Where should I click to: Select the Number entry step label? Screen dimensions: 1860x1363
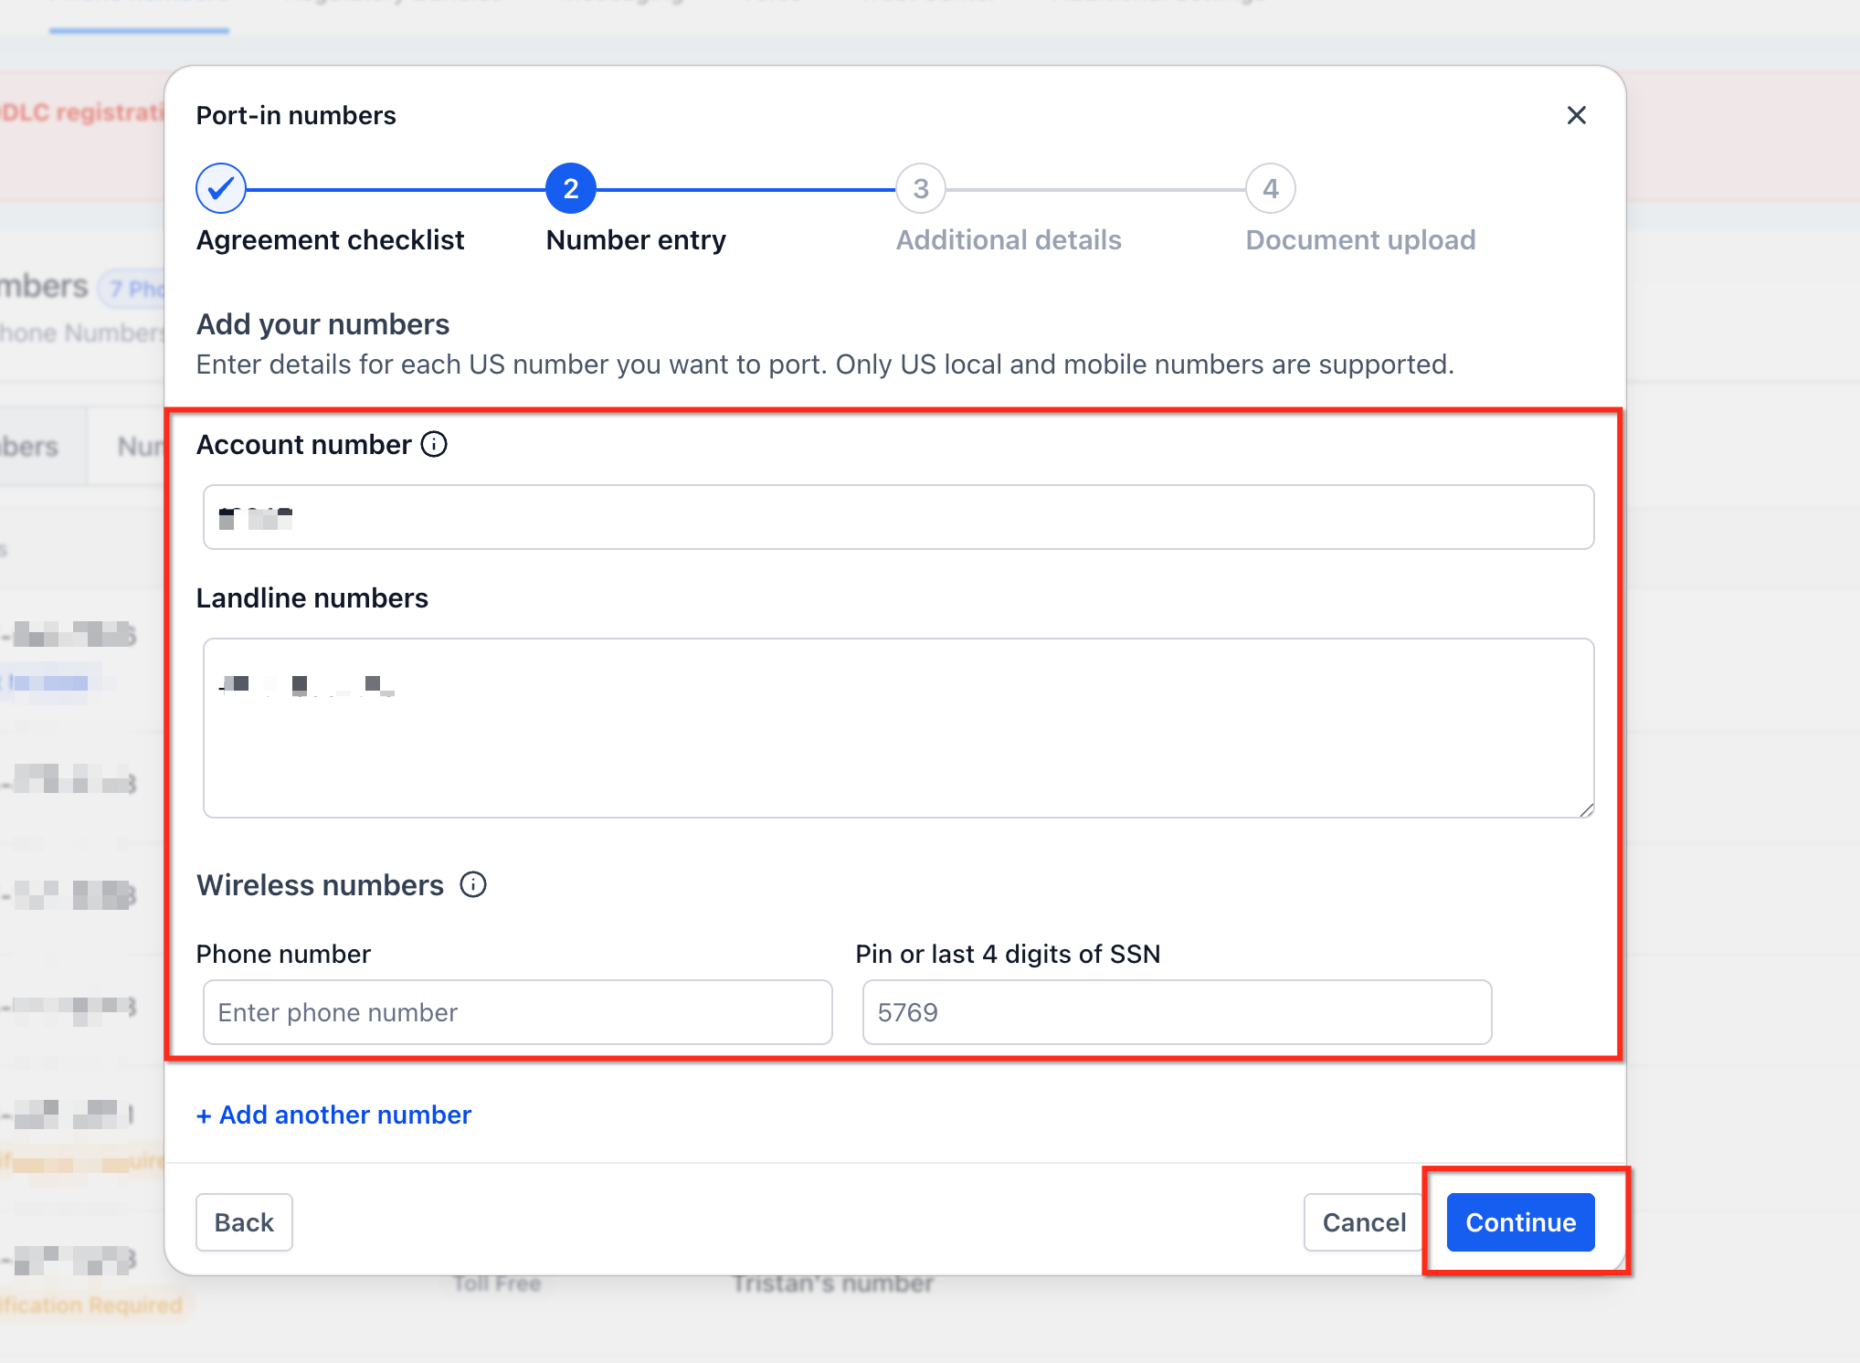636,240
